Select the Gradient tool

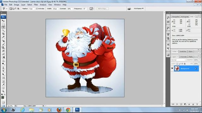[3, 57]
